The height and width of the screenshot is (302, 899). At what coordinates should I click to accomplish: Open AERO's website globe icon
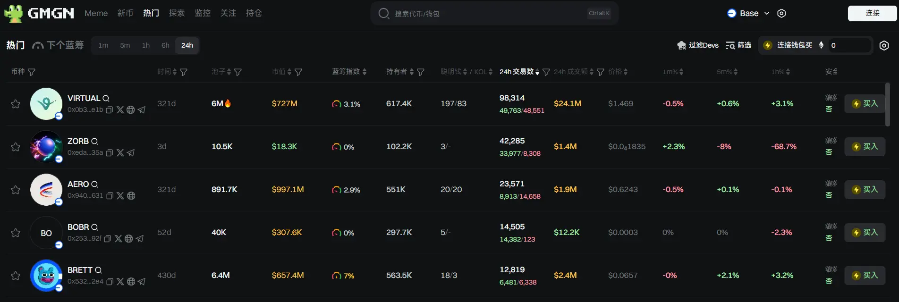click(131, 196)
